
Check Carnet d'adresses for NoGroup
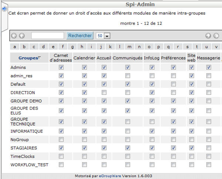click(61, 140)
